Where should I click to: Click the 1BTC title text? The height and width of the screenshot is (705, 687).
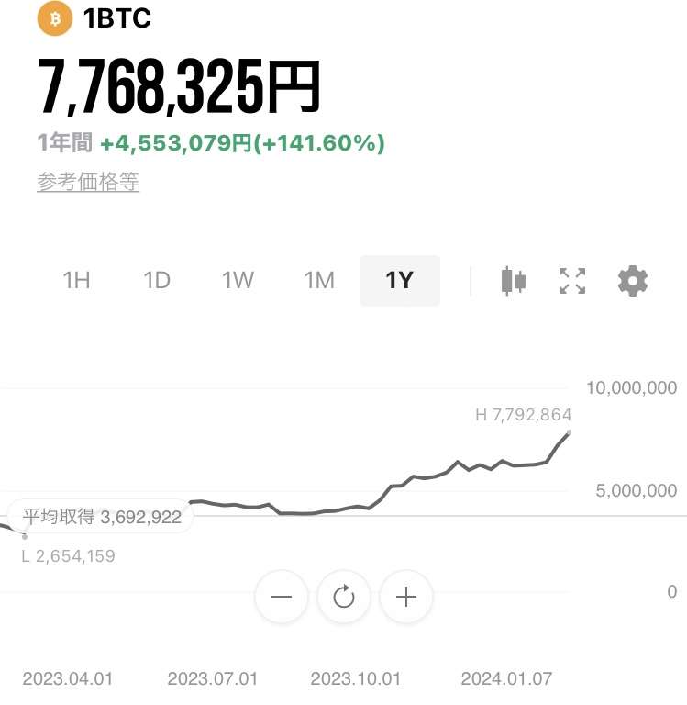click(117, 18)
